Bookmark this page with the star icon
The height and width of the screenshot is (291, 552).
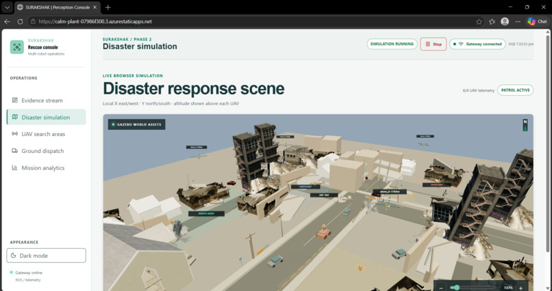(x=479, y=21)
